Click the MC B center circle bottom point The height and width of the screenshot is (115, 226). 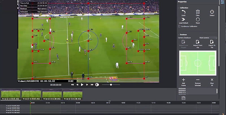88,51
